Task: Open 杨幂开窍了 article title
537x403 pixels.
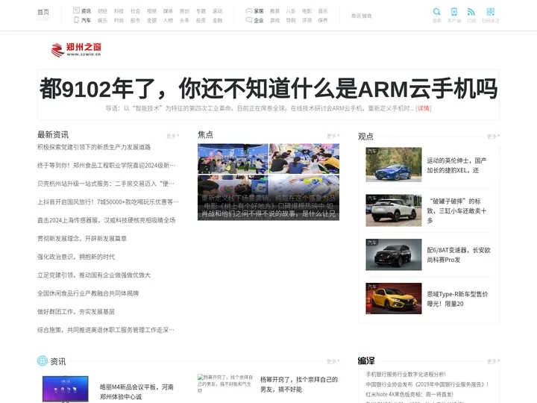Action: (x=299, y=384)
